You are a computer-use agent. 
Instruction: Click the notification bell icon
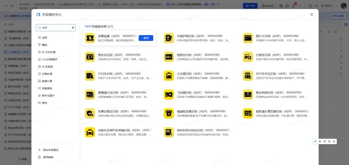pos(293,6)
